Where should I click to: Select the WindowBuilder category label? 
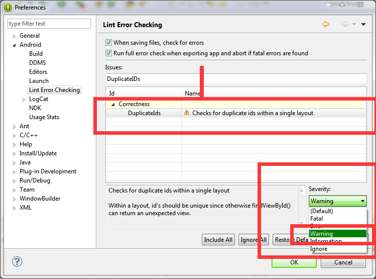(40, 199)
